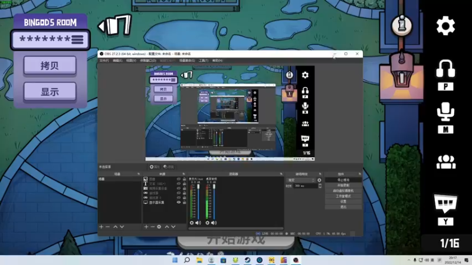Add a scene with the plus icon in Scenes panel
472x265 pixels.
(101, 227)
